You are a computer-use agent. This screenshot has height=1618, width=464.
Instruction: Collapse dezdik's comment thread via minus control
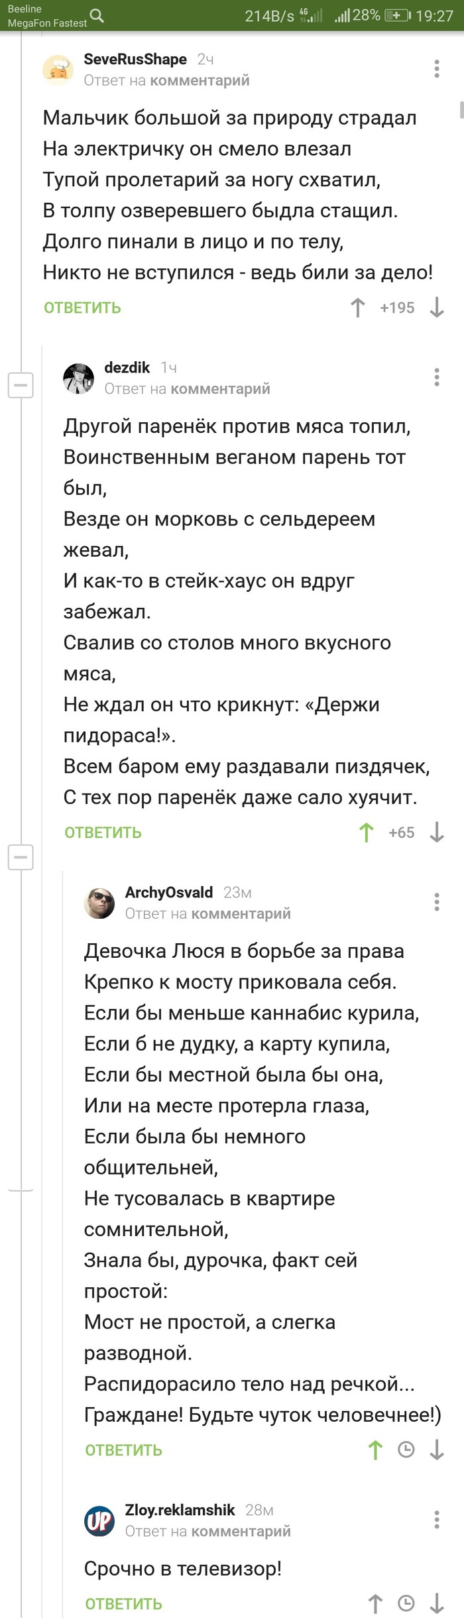[x=21, y=856]
